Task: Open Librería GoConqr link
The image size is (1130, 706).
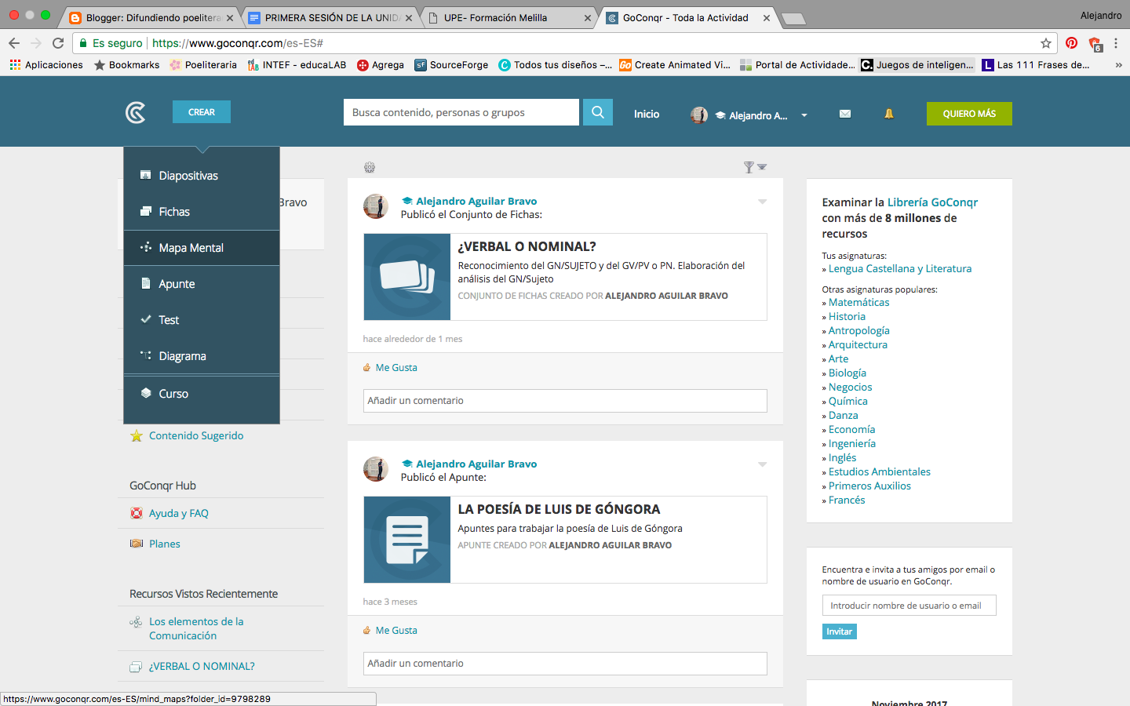Action: (932, 202)
